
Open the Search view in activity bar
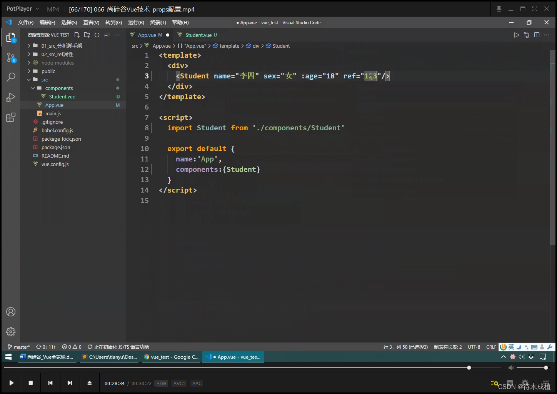[x=11, y=77]
